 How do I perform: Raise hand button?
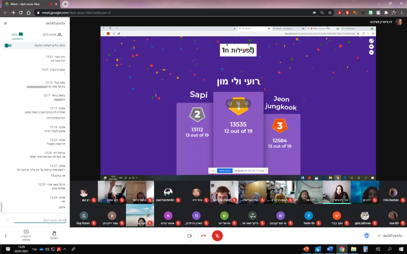pos(54,235)
